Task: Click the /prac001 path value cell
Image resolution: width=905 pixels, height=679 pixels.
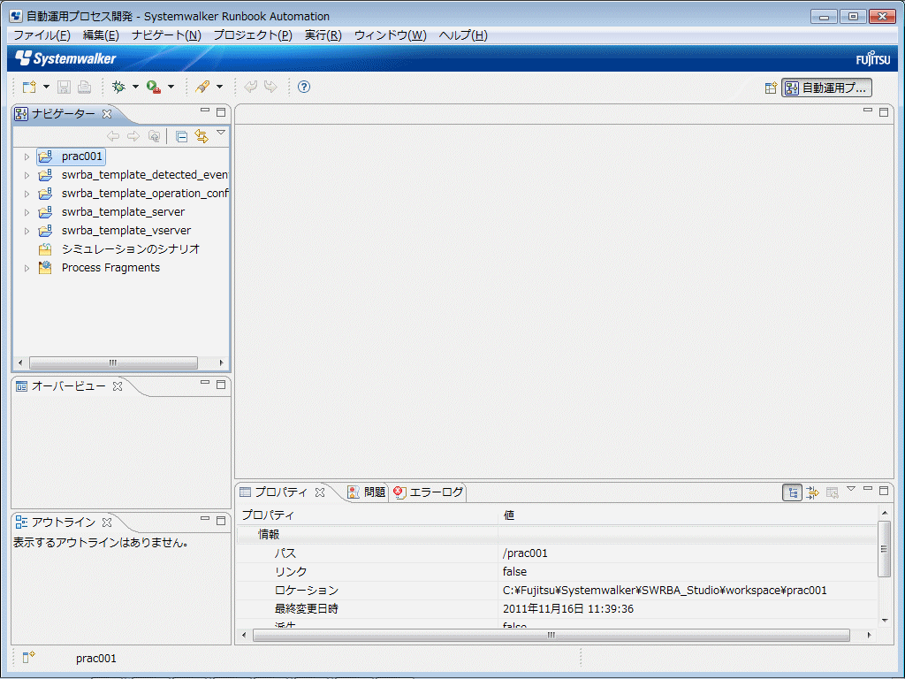Action: tap(688, 553)
